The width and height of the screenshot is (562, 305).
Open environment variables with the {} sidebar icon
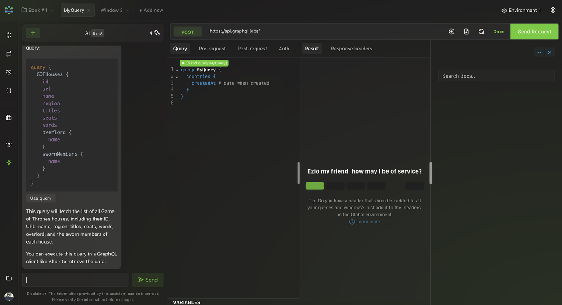(x=8, y=90)
